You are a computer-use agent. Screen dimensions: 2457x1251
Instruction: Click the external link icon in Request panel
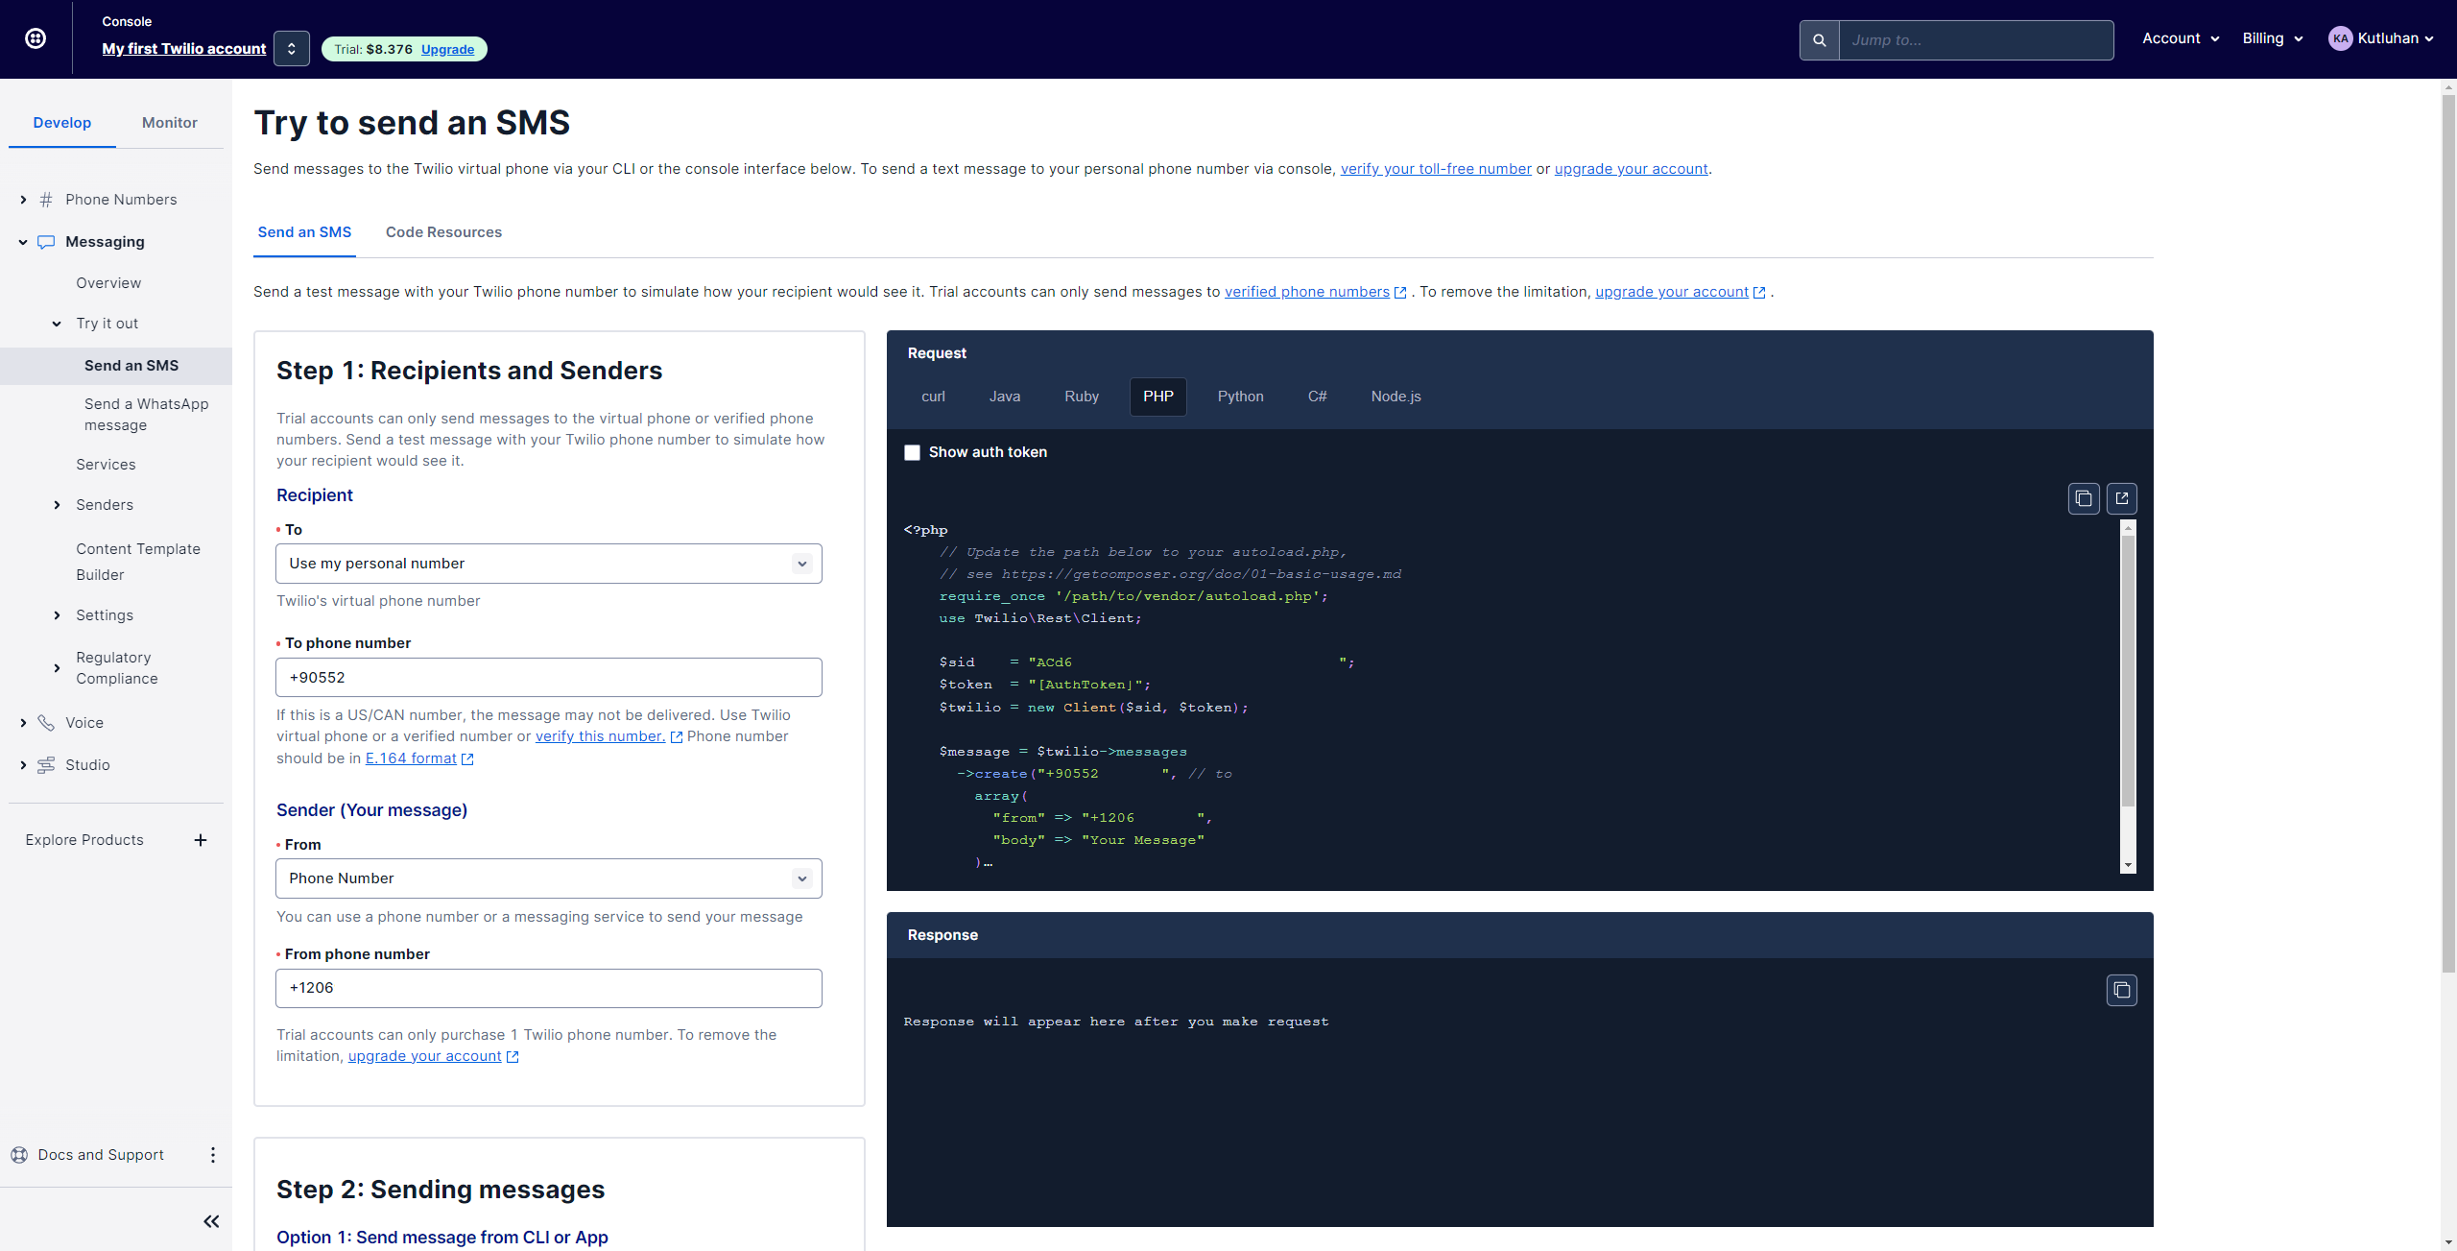pos(2122,496)
